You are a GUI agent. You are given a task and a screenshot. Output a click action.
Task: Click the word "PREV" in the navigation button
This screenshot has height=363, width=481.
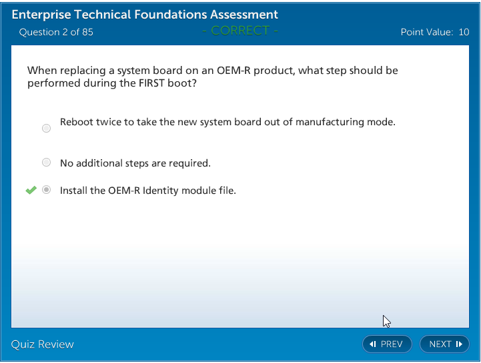(392, 344)
